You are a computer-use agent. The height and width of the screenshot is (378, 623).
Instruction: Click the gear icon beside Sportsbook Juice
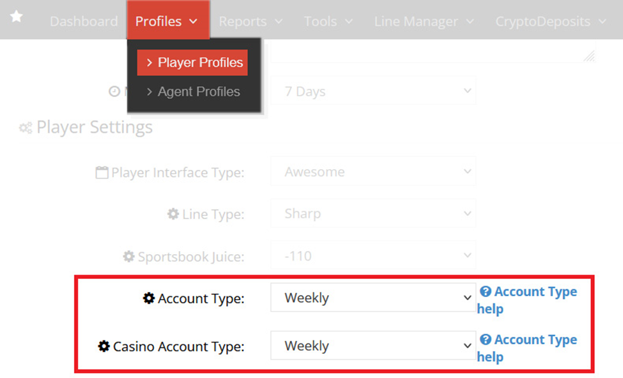tap(128, 257)
